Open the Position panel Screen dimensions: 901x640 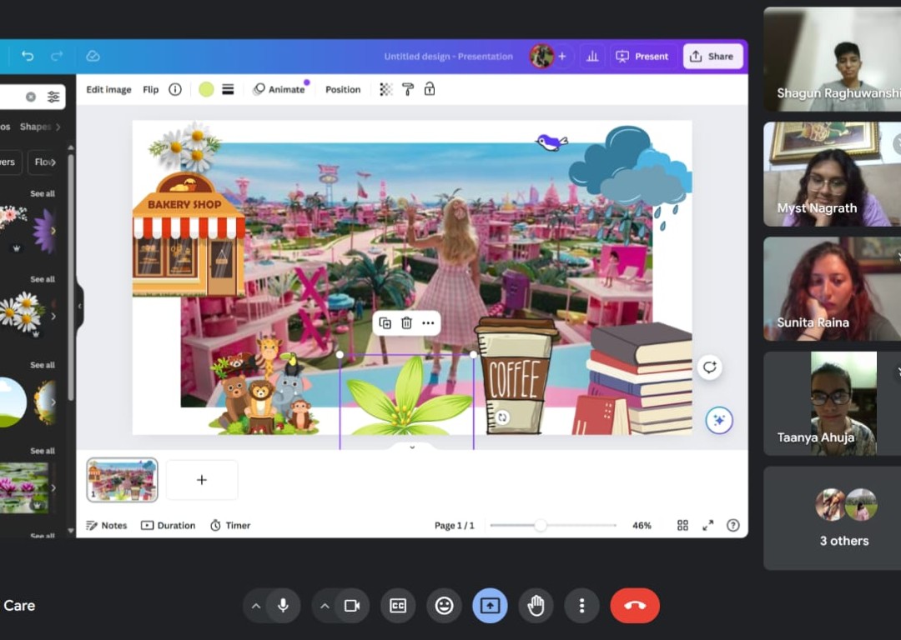[x=343, y=89]
